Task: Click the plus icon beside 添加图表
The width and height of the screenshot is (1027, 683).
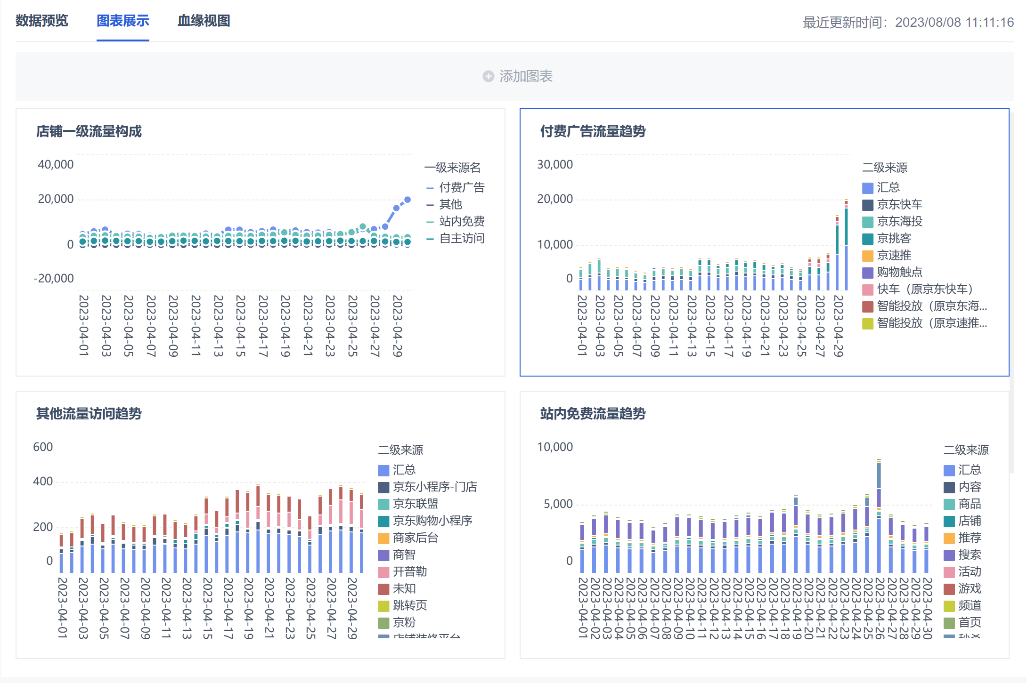Action: [488, 76]
